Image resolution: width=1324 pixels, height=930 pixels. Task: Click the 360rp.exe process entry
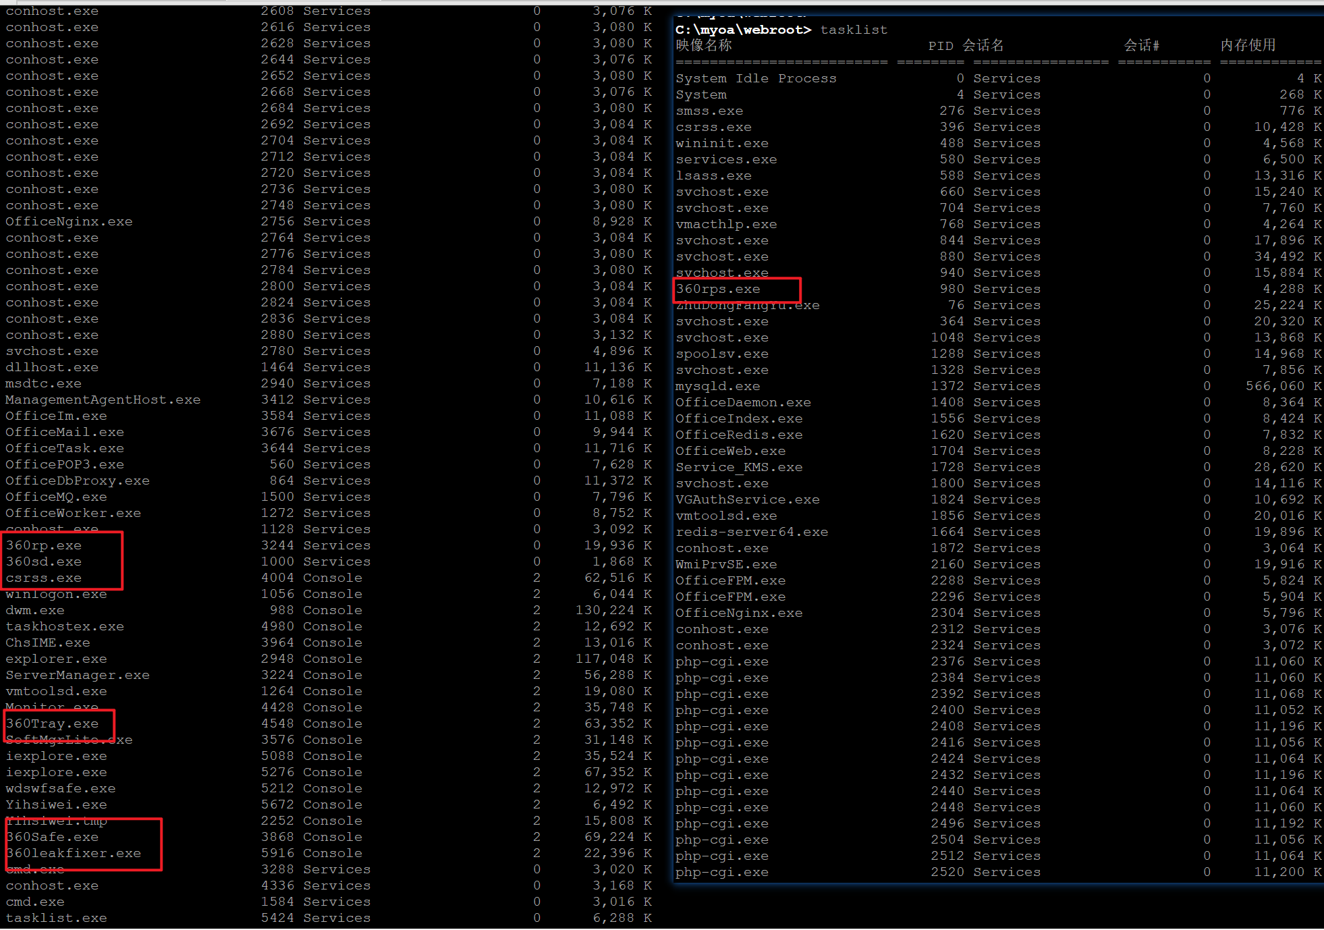[x=44, y=545]
